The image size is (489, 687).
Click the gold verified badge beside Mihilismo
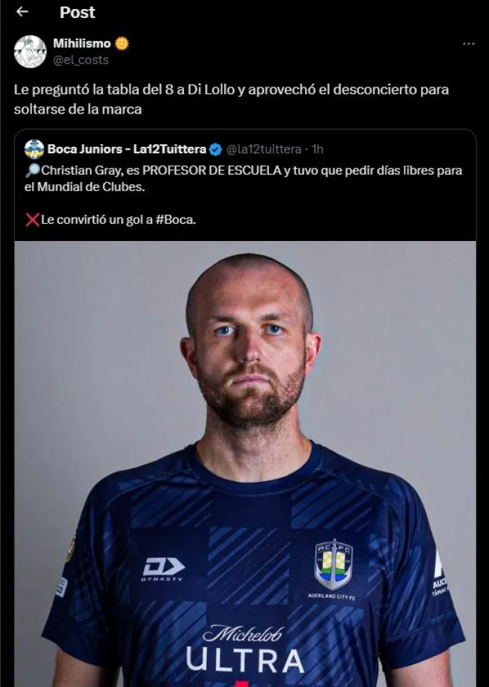pyautogui.click(x=122, y=44)
